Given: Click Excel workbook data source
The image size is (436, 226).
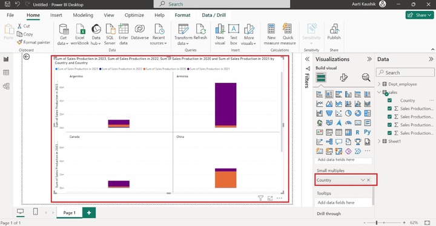Looking at the screenshot, I should (80, 34).
